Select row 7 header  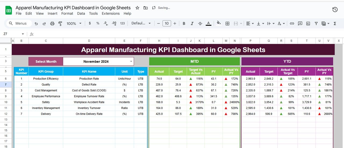tap(6, 84)
